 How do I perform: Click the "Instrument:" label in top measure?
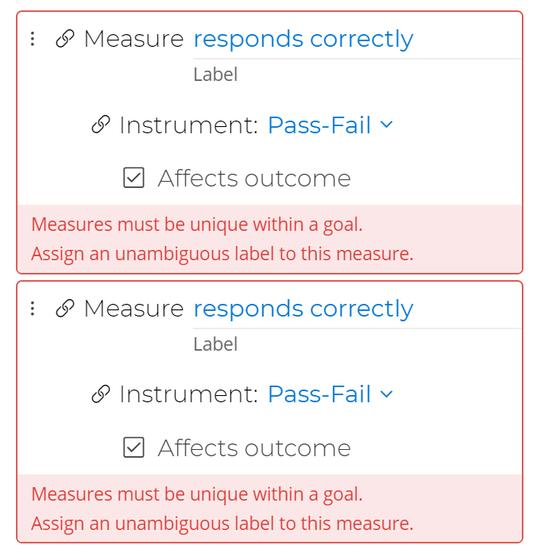coord(189,125)
